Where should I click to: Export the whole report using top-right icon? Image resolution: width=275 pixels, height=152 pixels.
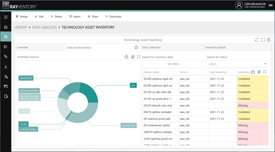click(269, 40)
